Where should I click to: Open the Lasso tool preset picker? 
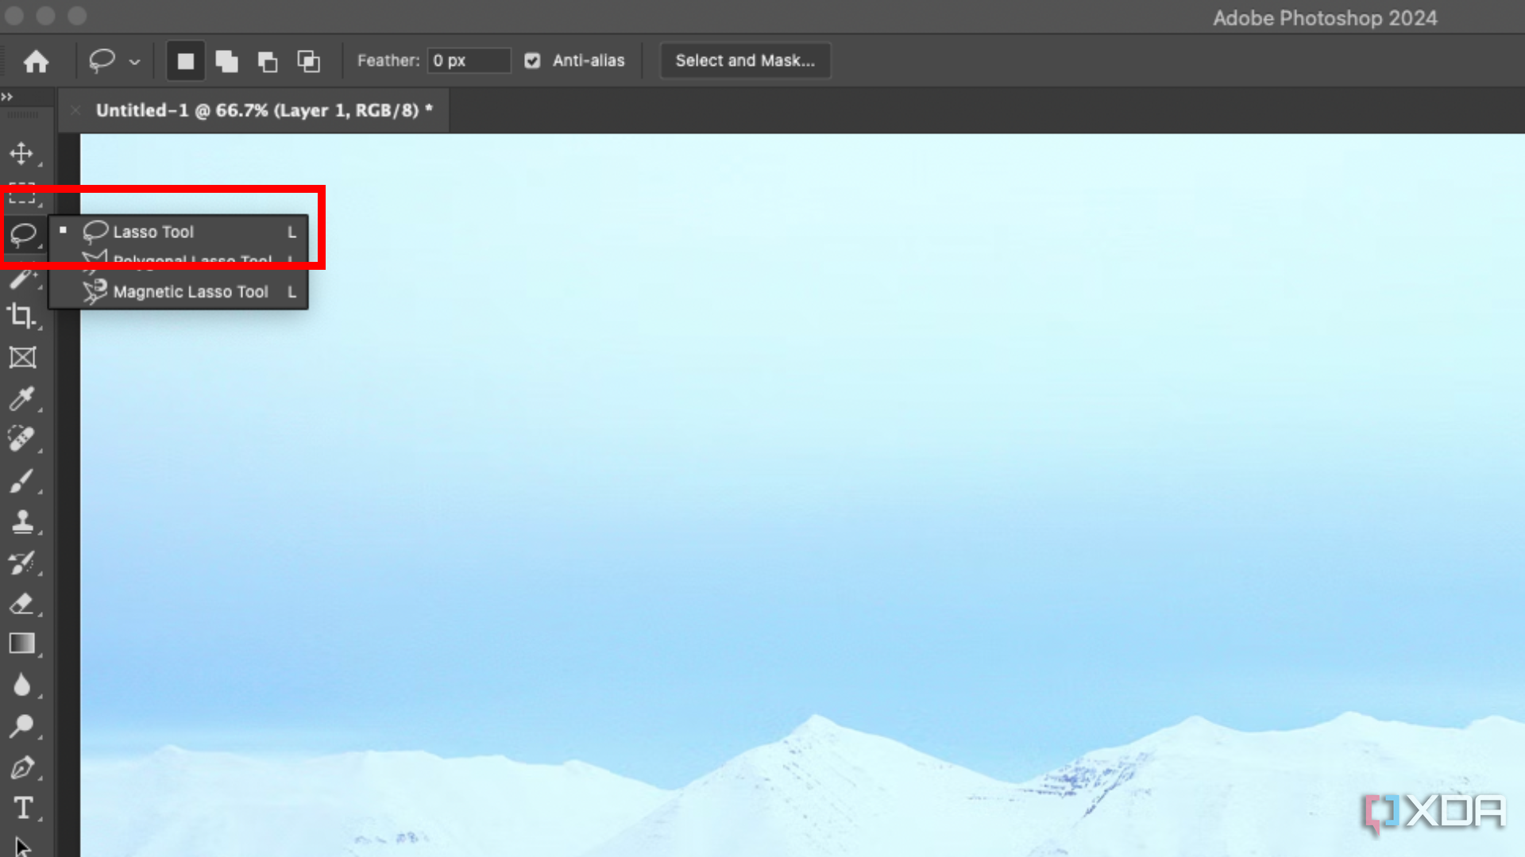[x=134, y=62]
